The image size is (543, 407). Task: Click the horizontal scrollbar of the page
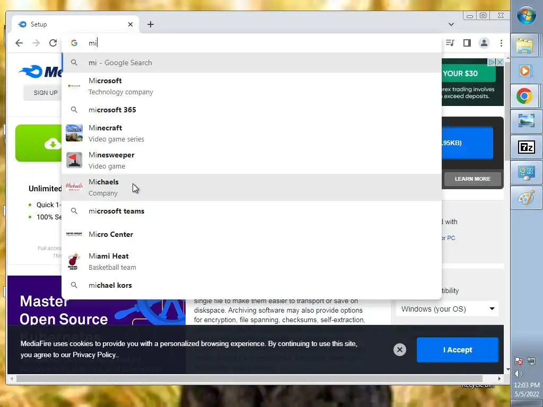coord(249,378)
